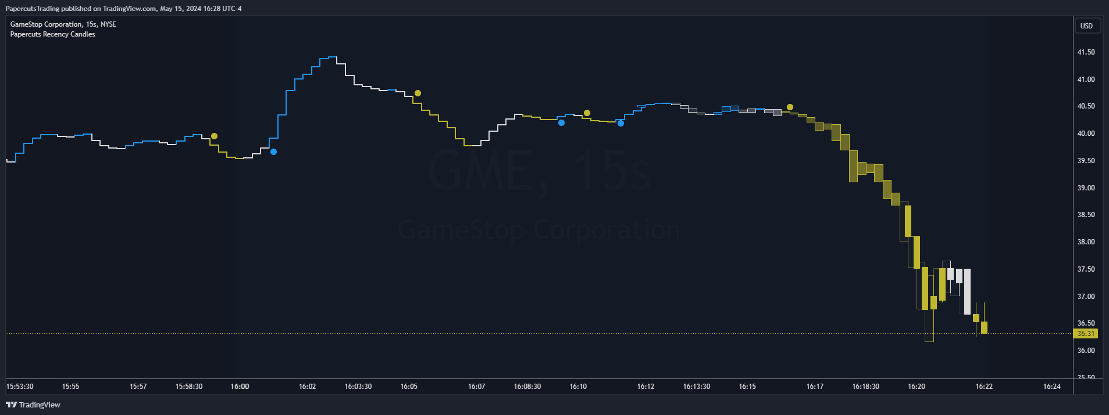Click the 41.50 price axis label
This screenshot has width=1109, height=415.
pos(1086,52)
